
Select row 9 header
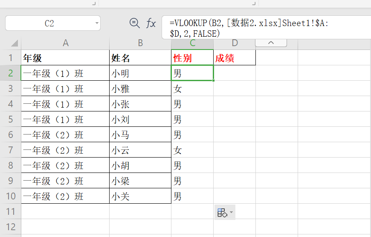click(x=10, y=181)
